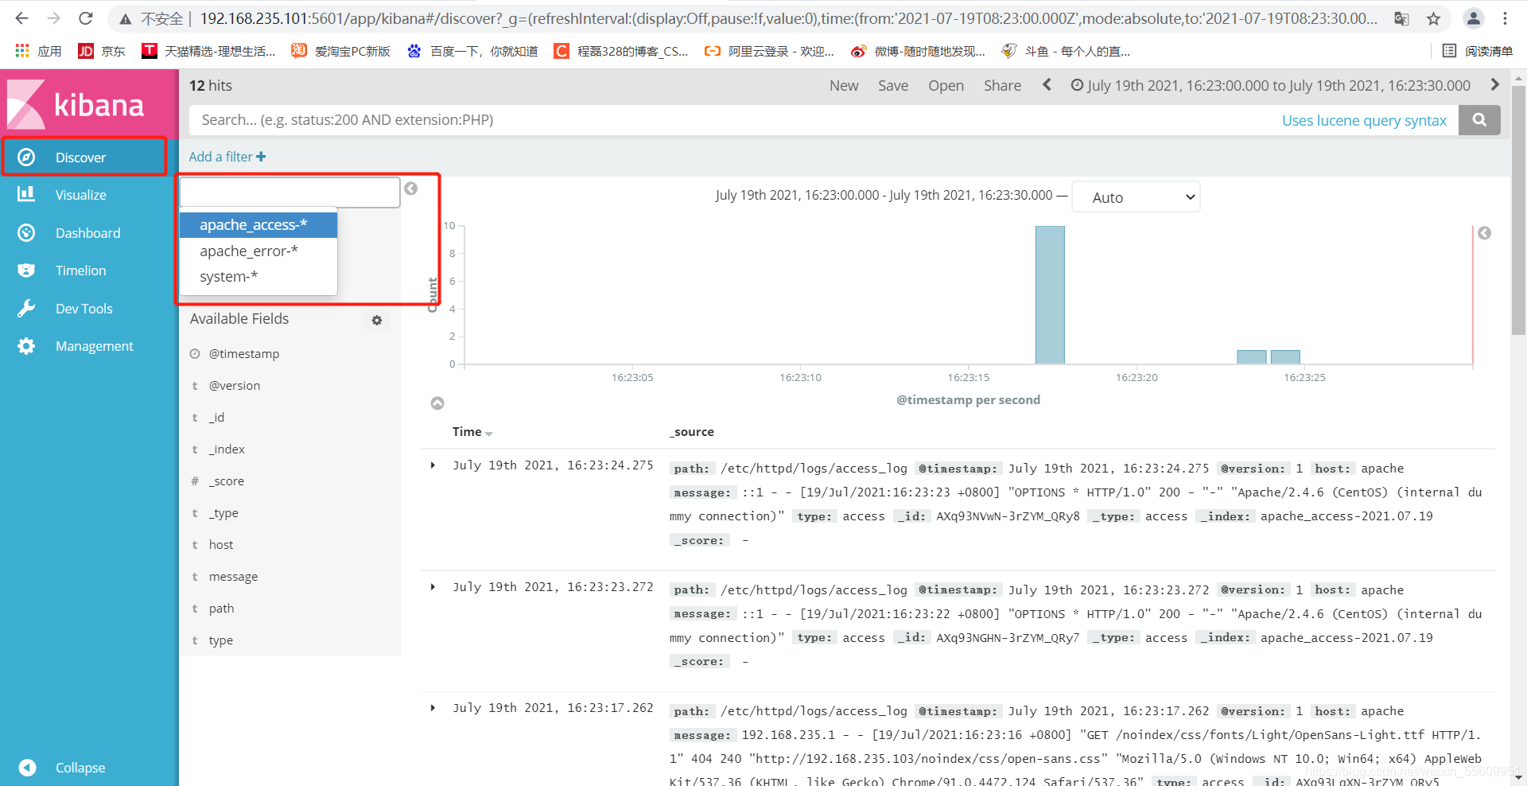
Task: Go back in browser history
Action: [21, 18]
